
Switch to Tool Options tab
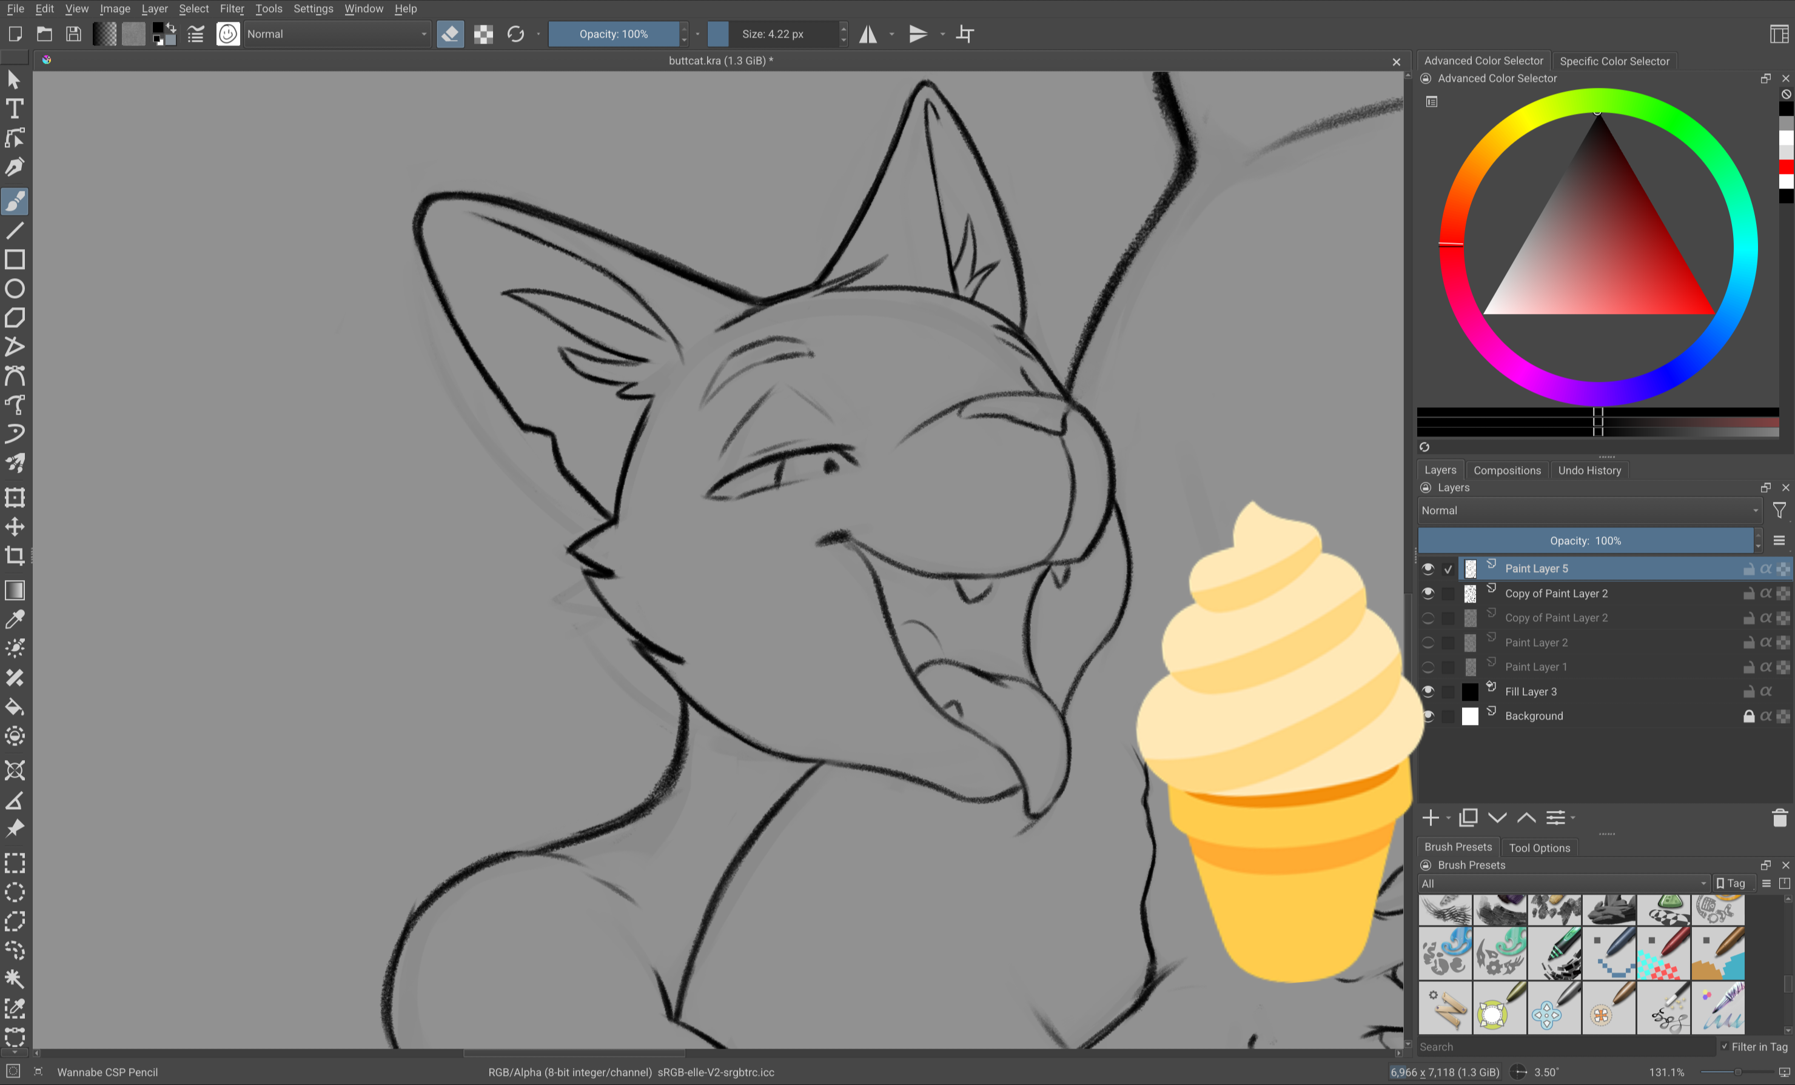pyautogui.click(x=1539, y=847)
